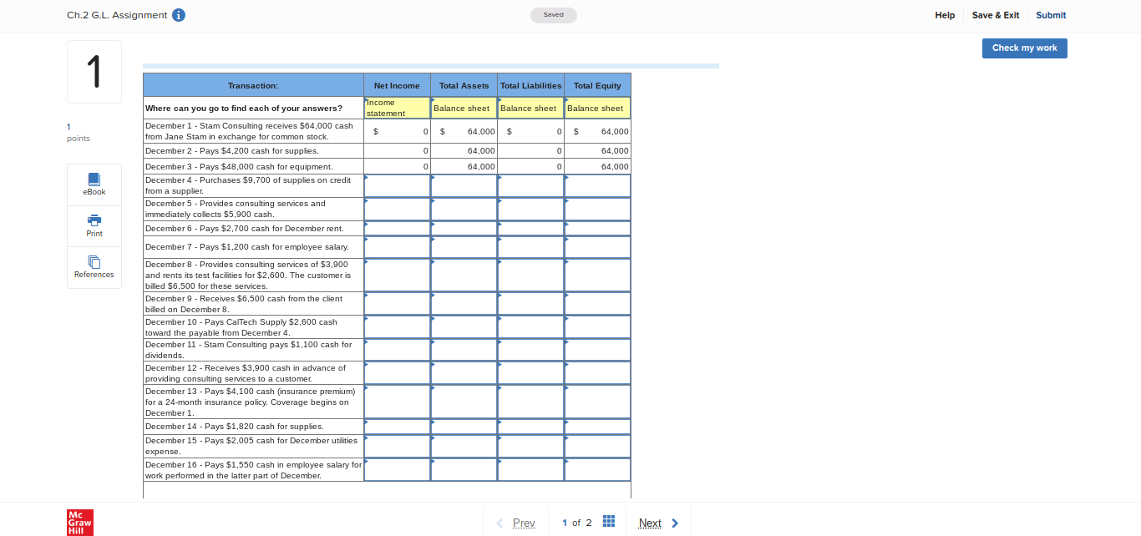
Task: Go back using the Prev chevron arrow
Action: click(500, 523)
